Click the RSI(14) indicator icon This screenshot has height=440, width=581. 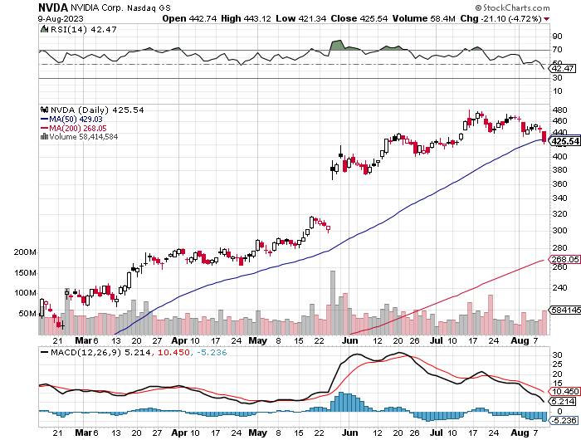click(44, 29)
